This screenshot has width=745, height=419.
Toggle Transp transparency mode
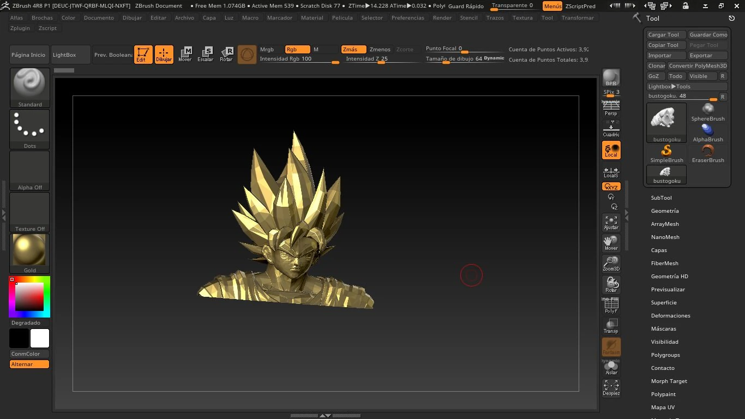point(611,326)
